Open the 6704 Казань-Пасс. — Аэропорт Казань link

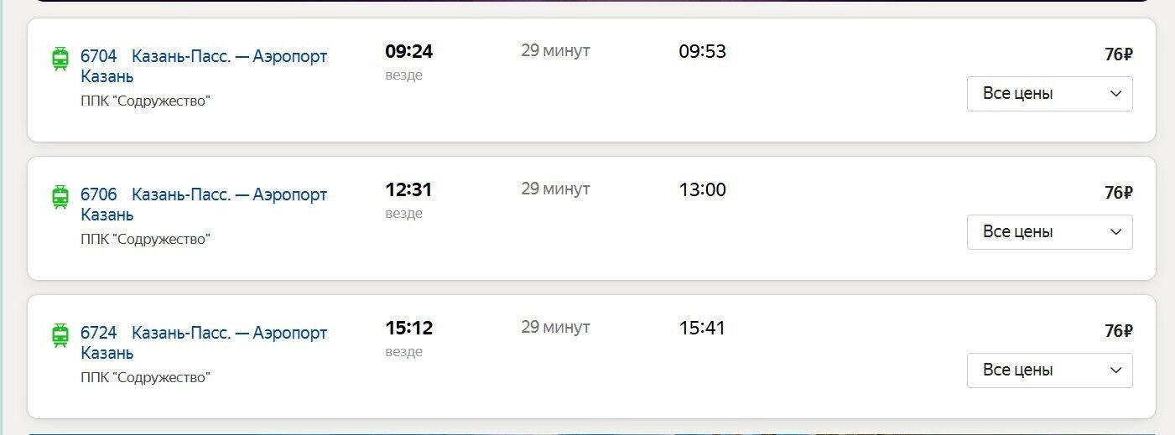point(204,57)
